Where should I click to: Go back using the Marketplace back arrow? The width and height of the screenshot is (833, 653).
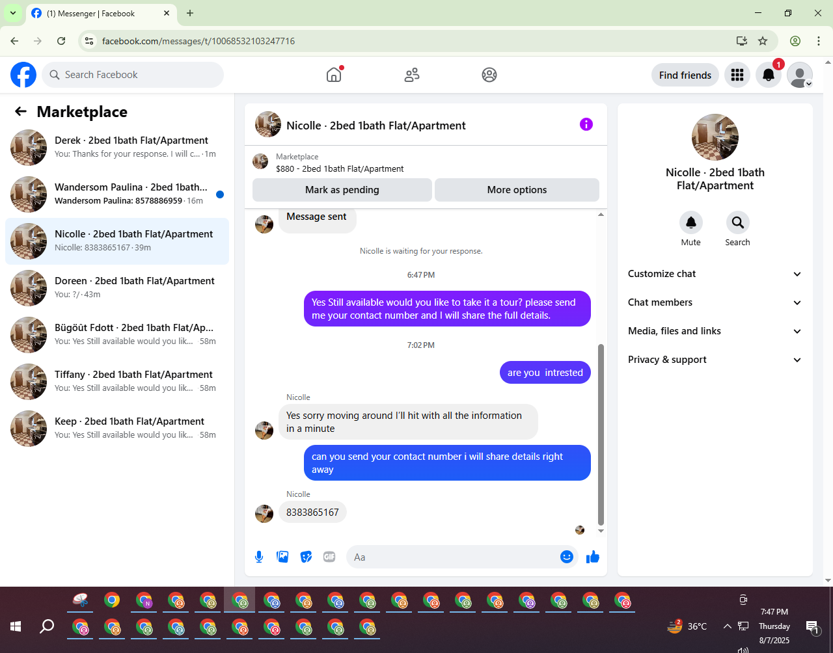21,111
